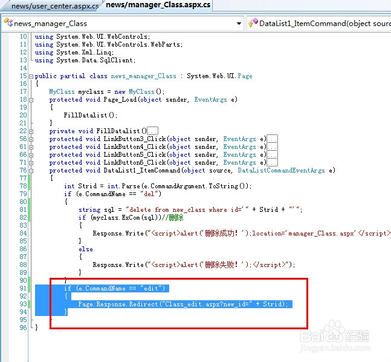
Task: Expand the LinkButton3_Click method outline
Action: [x=31, y=140]
